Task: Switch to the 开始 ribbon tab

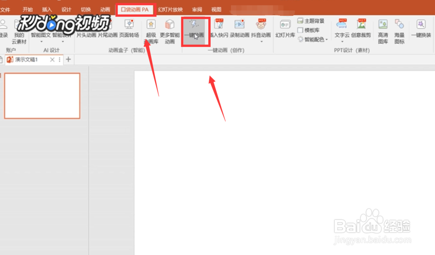Action: 28,10
